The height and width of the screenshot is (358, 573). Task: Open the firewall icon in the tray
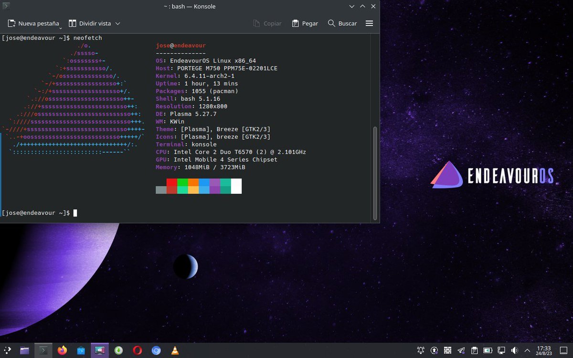[447, 350]
